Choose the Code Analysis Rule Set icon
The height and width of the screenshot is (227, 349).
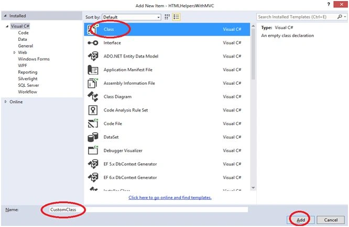(93, 110)
